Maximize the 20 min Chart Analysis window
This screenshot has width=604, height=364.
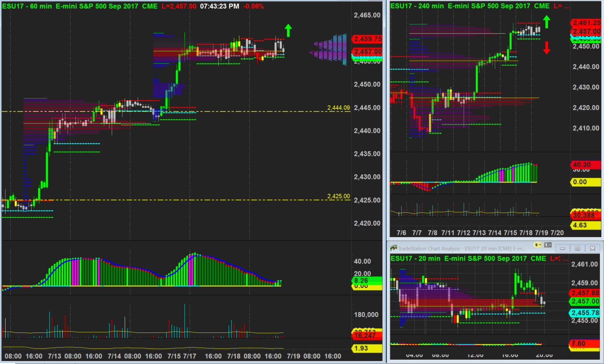pos(578,248)
